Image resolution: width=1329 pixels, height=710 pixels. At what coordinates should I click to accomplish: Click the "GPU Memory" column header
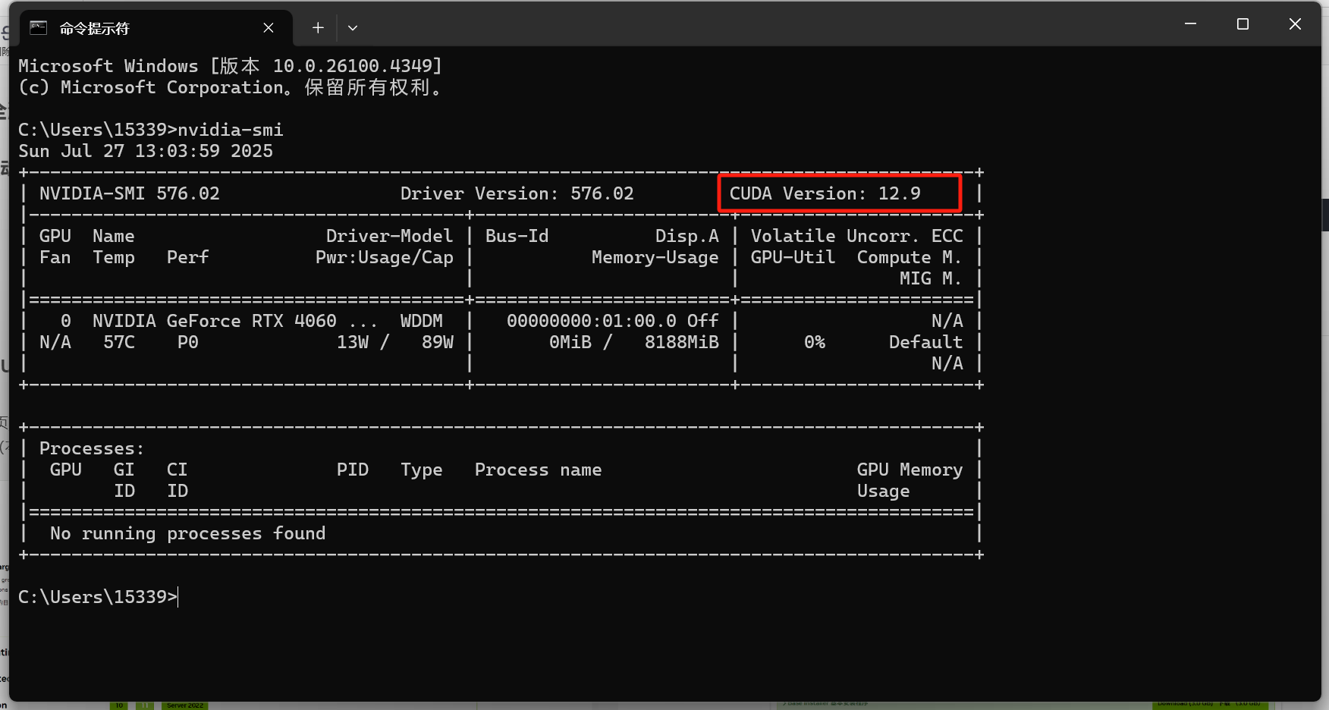(910, 470)
